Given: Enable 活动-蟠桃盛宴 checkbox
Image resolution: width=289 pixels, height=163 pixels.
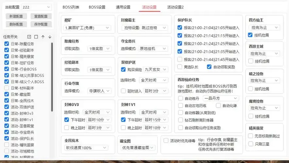Looking at the screenshot, I should 7,145.
